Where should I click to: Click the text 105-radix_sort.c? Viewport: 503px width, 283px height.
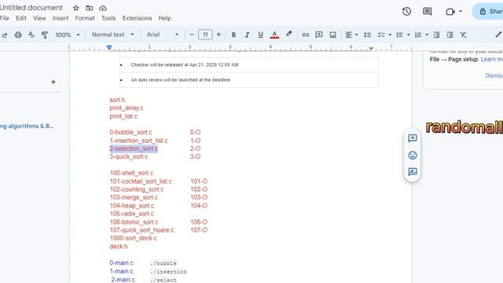[x=132, y=214]
